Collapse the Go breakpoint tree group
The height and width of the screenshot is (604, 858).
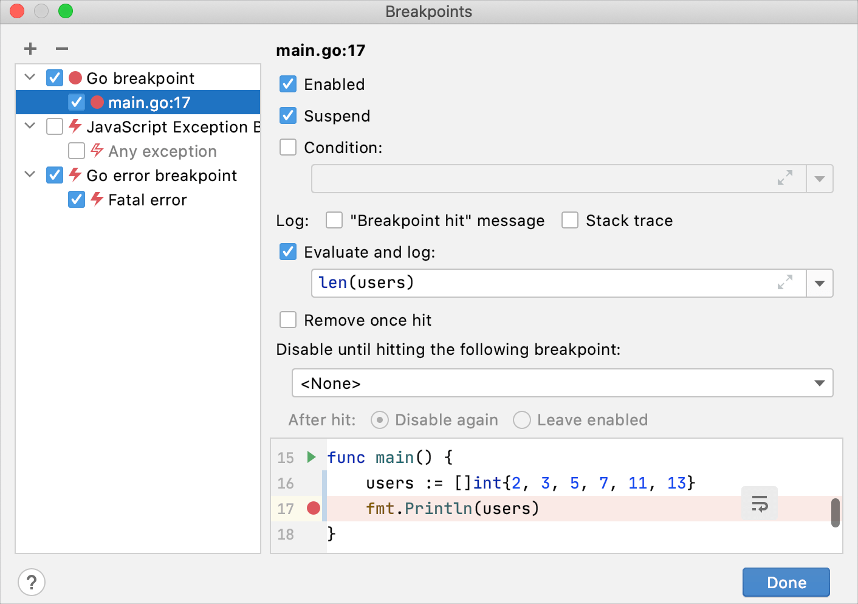30,77
